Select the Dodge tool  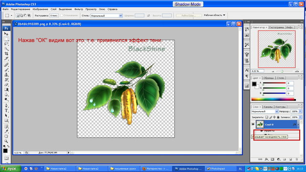[x=6, y=99]
